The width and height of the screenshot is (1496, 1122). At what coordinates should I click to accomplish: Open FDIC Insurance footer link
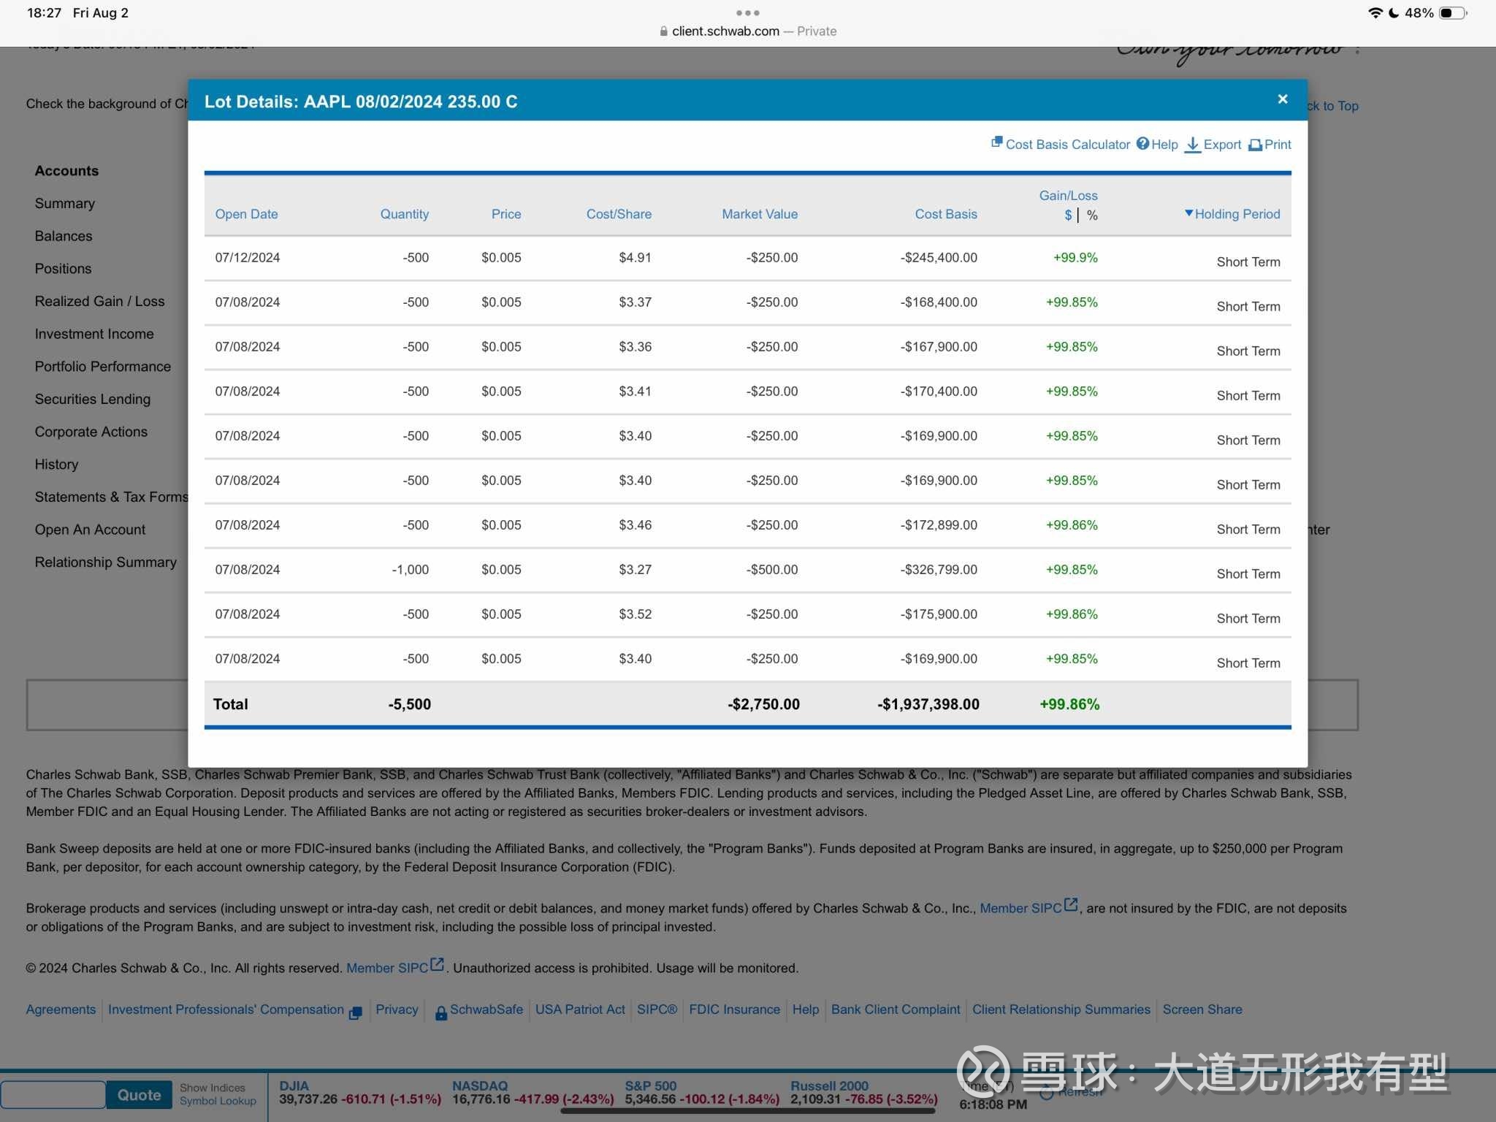[x=734, y=1010]
